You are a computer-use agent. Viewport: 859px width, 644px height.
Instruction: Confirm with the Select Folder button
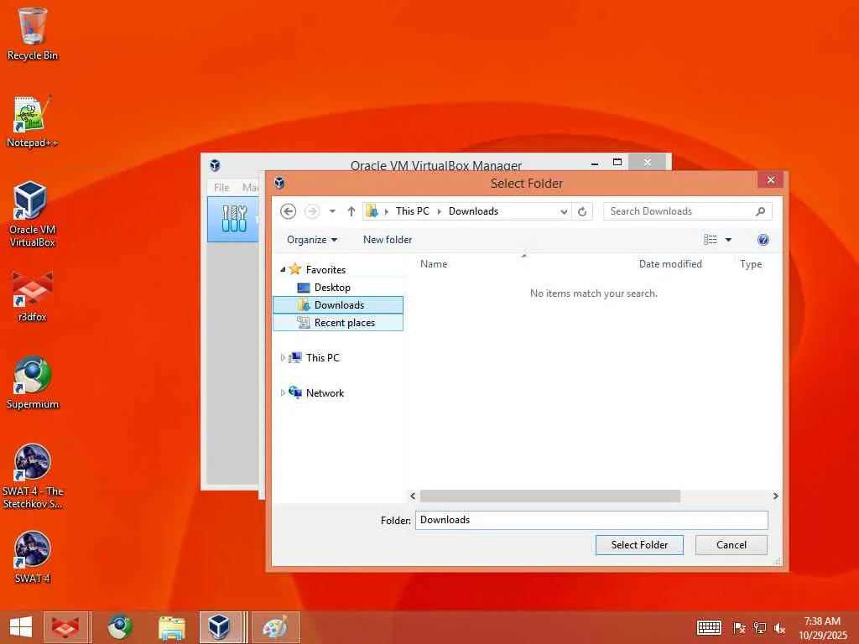[x=639, y=545]
